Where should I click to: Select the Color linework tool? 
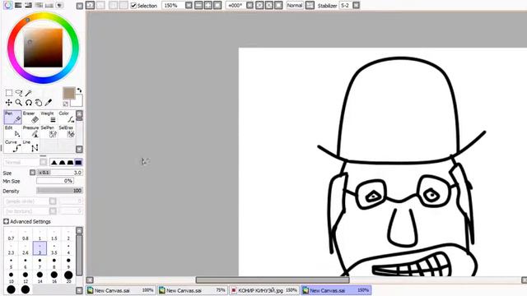click(x=67, y=117)
